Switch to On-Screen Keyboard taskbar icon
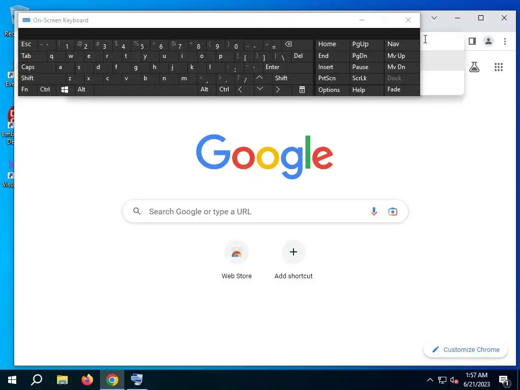 pyautogui.click(x=137, y=380)
